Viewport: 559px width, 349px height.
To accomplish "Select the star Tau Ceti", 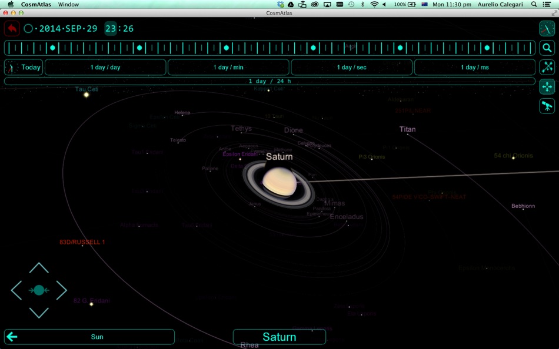I will [x=86, y=89].
